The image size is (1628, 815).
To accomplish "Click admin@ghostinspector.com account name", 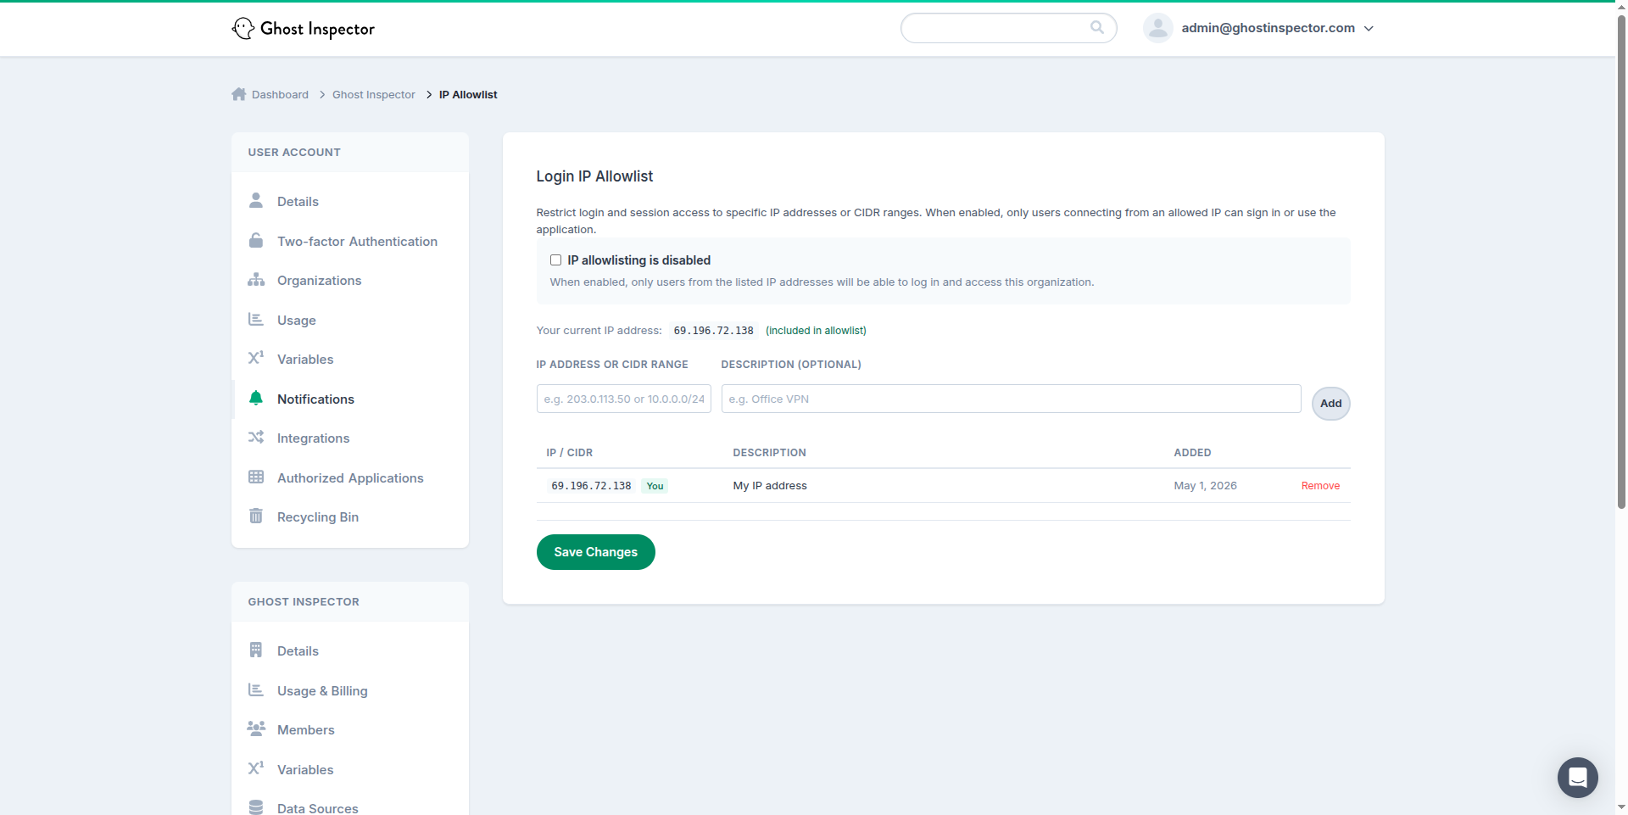I will pyautogui.click(x=1268, y=28).
